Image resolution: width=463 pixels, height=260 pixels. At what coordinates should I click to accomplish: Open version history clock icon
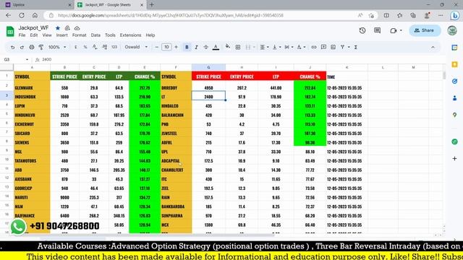coord(362,30)
